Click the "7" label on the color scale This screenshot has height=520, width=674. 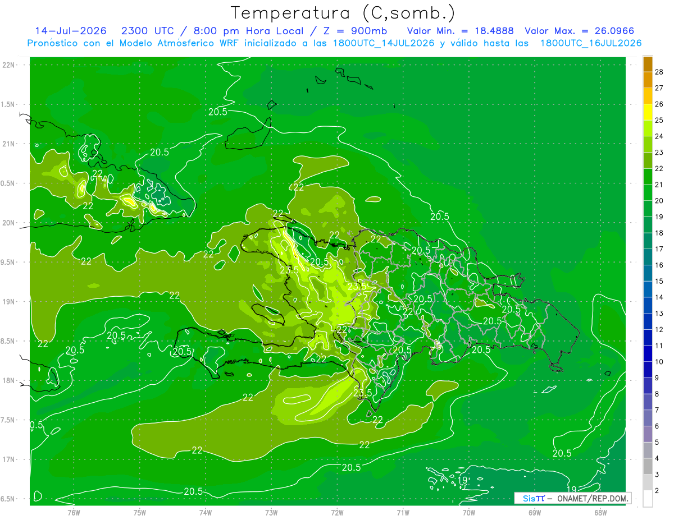pyautogui.click(x=657, y=410)
